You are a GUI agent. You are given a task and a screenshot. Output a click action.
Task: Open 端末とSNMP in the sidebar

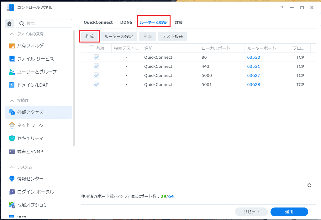pyautogui.click(x=38, y=152)
